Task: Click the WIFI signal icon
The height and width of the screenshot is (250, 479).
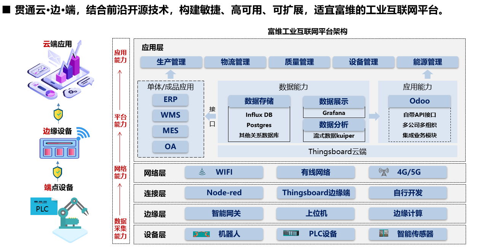Action: (x=202, y=172)
